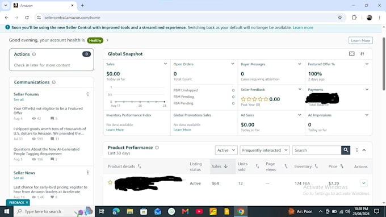The width and height of the screenshot is (386, 217).
Task: Click the Product Performance info icon
Action: (157, 148)
